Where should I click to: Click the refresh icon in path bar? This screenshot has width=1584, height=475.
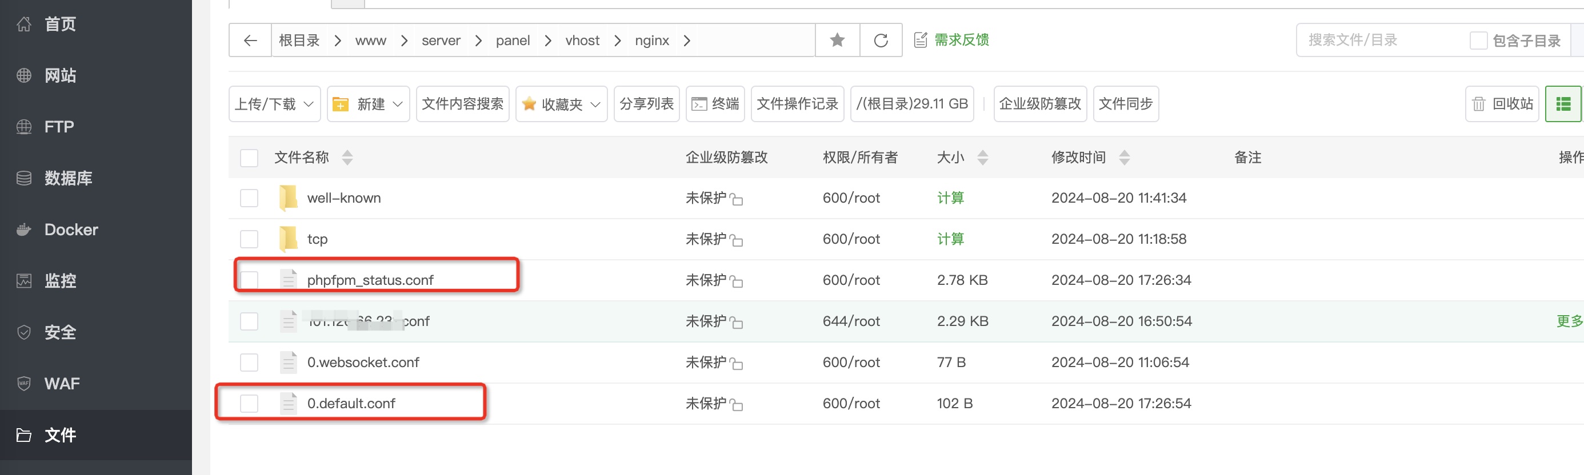[881, 41]
